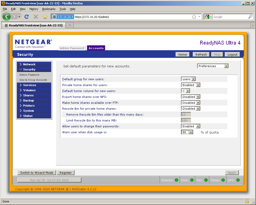Viewport: 256px width, 205px height.
Task: Open the back/forward history dropdown arrow
Action: 19,17
